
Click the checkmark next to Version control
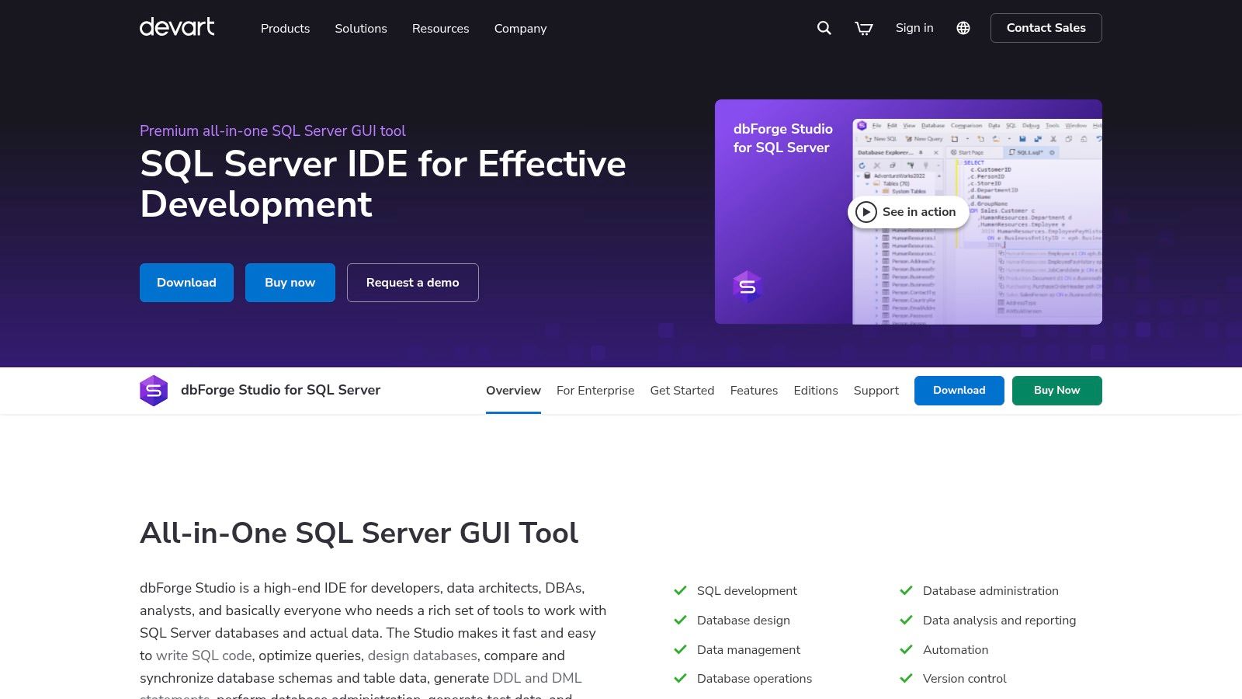pyautogui.click(x=906, y=679)
